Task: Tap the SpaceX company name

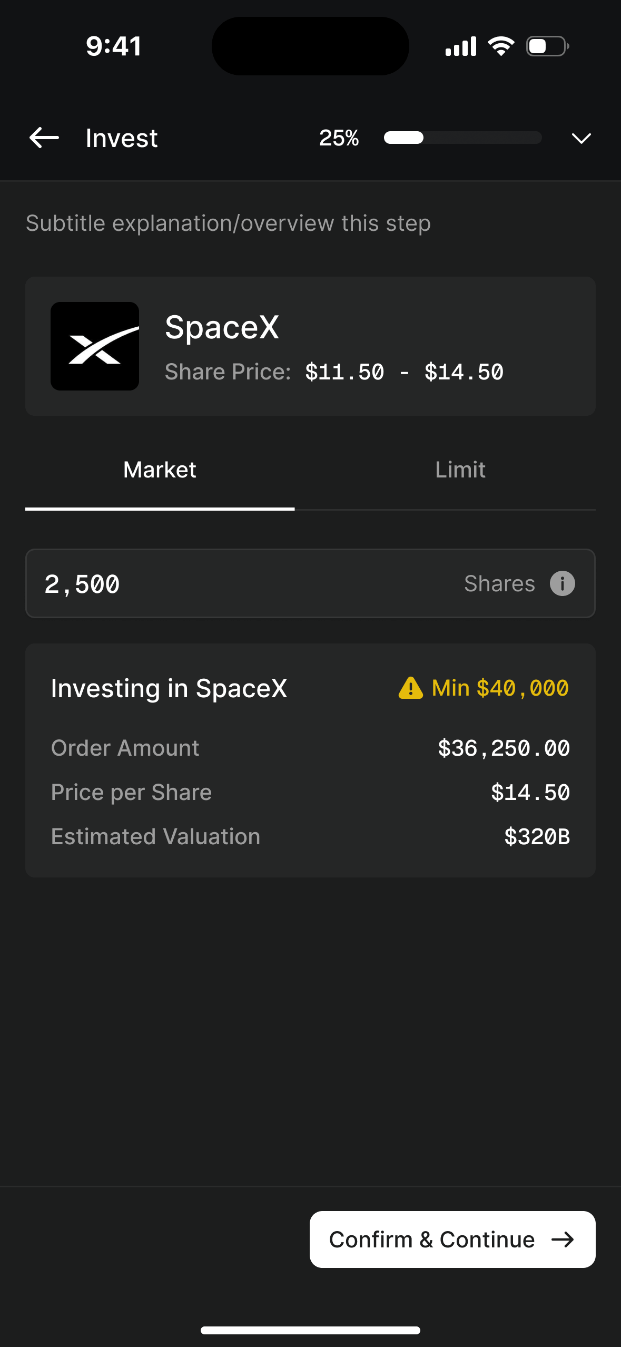Action: [x=222, y=327]
